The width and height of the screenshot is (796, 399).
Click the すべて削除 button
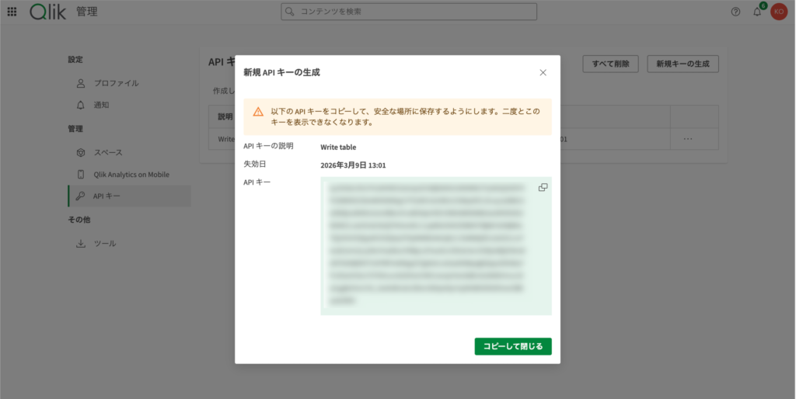pos(610,64)
